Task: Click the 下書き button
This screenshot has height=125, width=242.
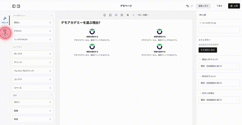Action: (219, 6)
